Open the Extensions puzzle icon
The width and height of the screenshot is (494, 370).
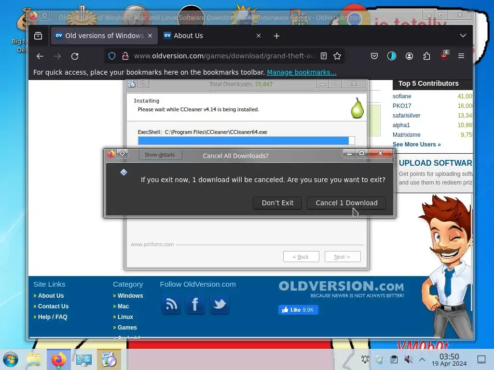pos(426,56)
